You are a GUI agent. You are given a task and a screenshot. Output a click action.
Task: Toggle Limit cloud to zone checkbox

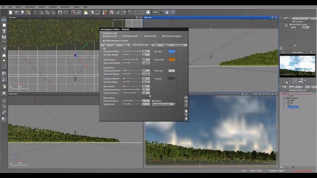(291, 24)
